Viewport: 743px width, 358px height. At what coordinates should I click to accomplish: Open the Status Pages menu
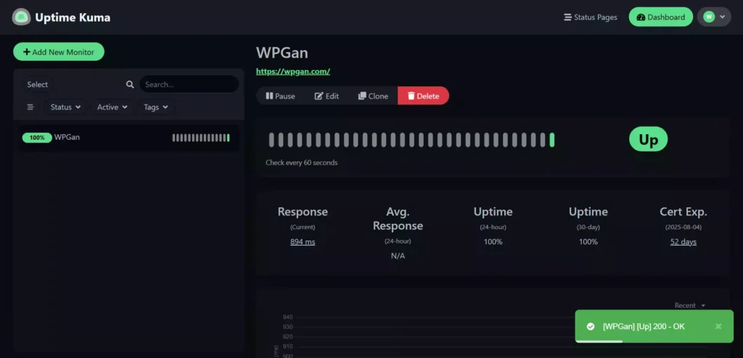point(591,17)
